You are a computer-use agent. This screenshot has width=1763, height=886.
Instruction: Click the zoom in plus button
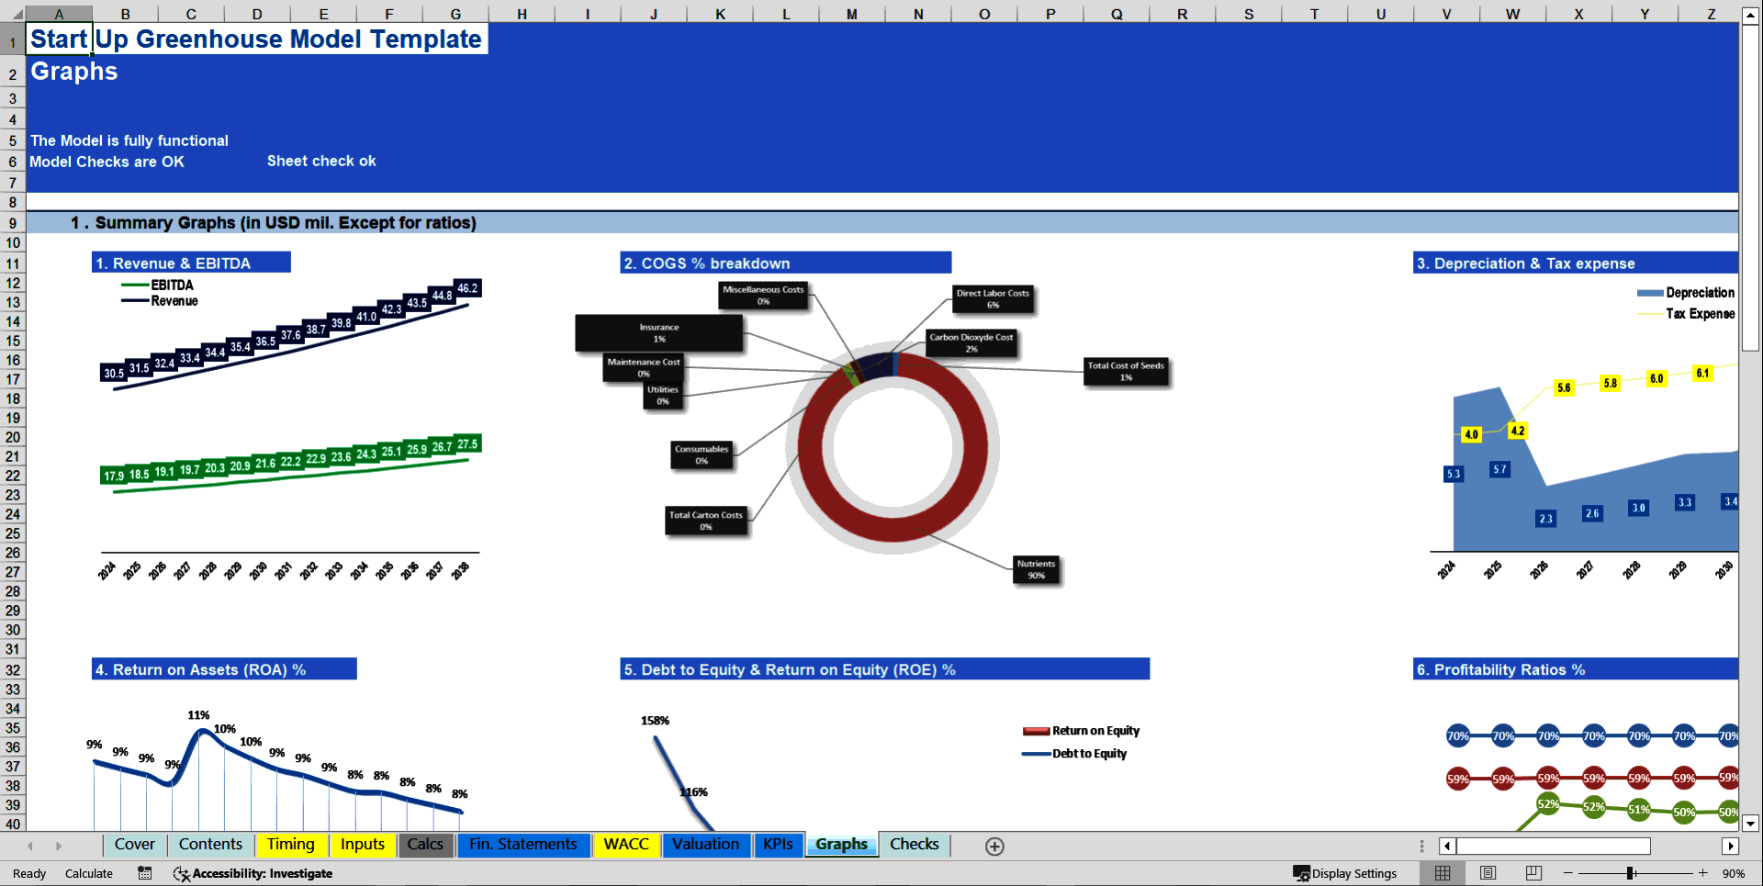pyautogui.click(x=1702, y=873)
